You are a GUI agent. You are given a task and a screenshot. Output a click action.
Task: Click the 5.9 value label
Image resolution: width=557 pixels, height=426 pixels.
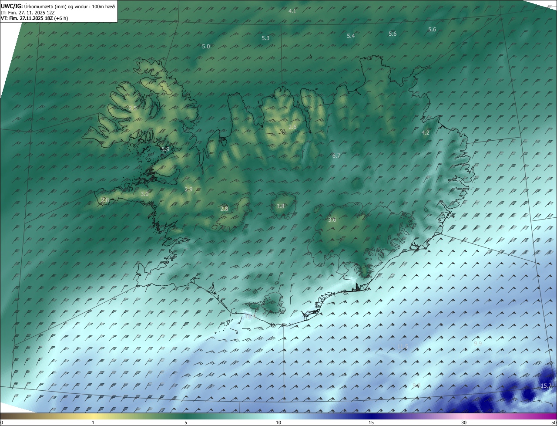165,149
